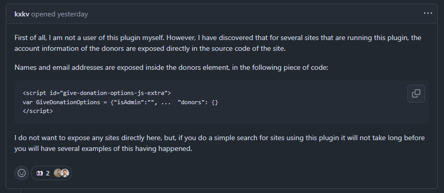Open the kxkv author profile link

pyautogui.click(x=22, y=14)
